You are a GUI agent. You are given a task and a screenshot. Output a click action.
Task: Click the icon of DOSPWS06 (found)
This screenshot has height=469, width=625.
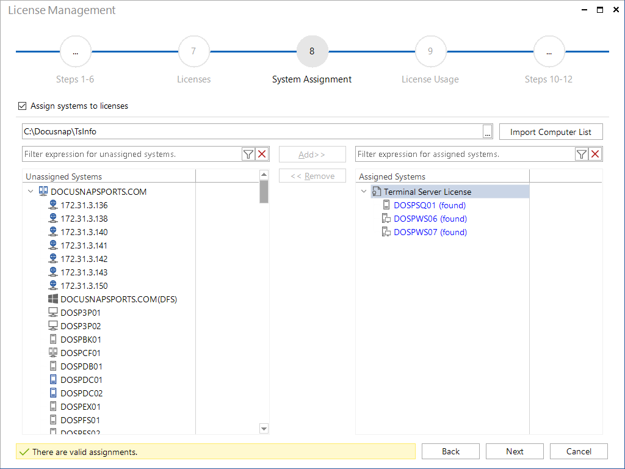coord(386,218)
